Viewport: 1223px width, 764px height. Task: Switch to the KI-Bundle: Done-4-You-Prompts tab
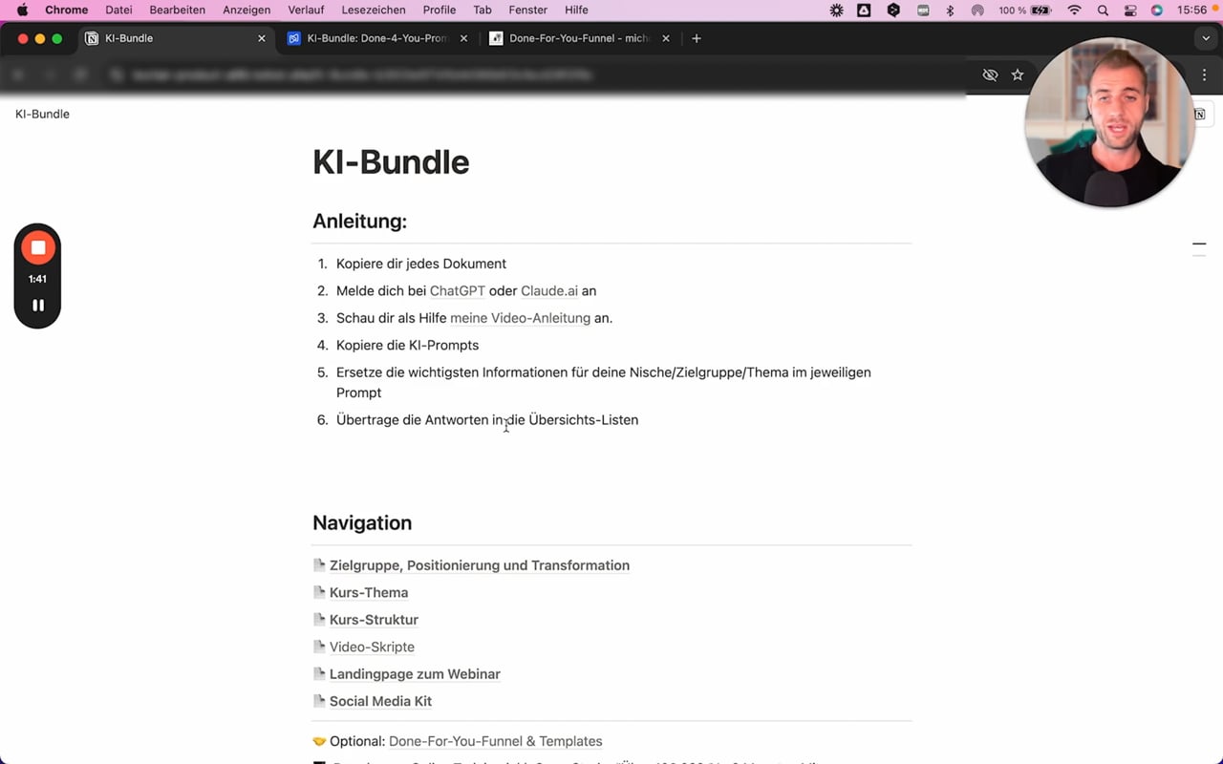click(377, 38)
